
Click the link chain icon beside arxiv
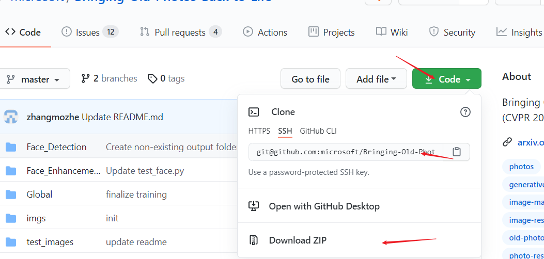507,142
